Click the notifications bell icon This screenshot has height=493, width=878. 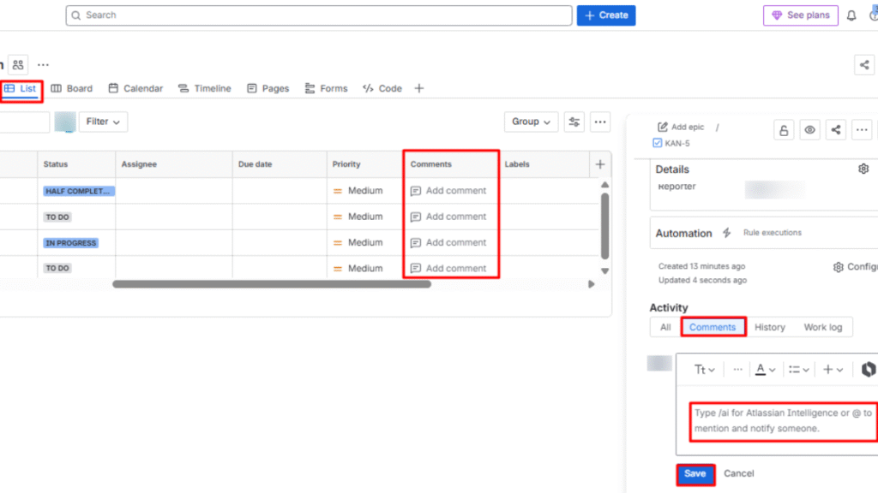click(851, 15)
